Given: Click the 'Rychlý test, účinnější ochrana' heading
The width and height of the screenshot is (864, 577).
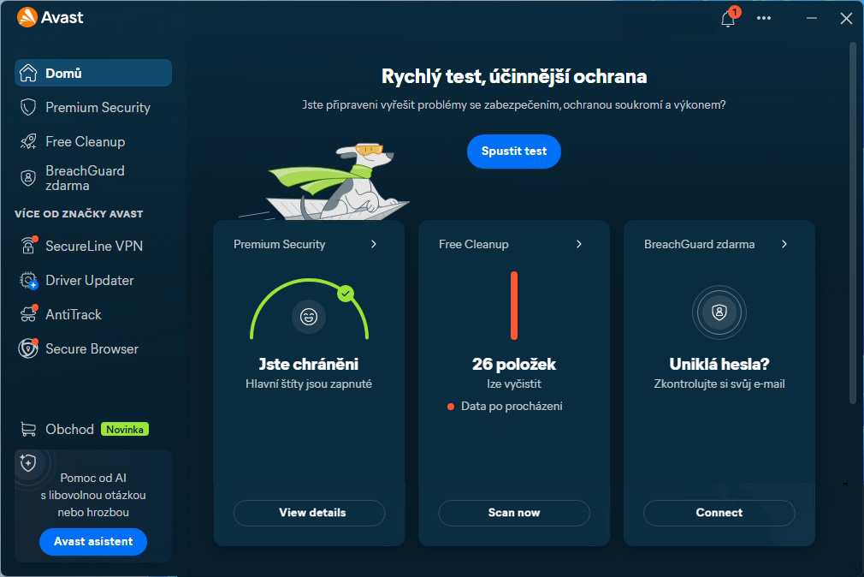Looking at the screenshot, I should pos(513,76).
